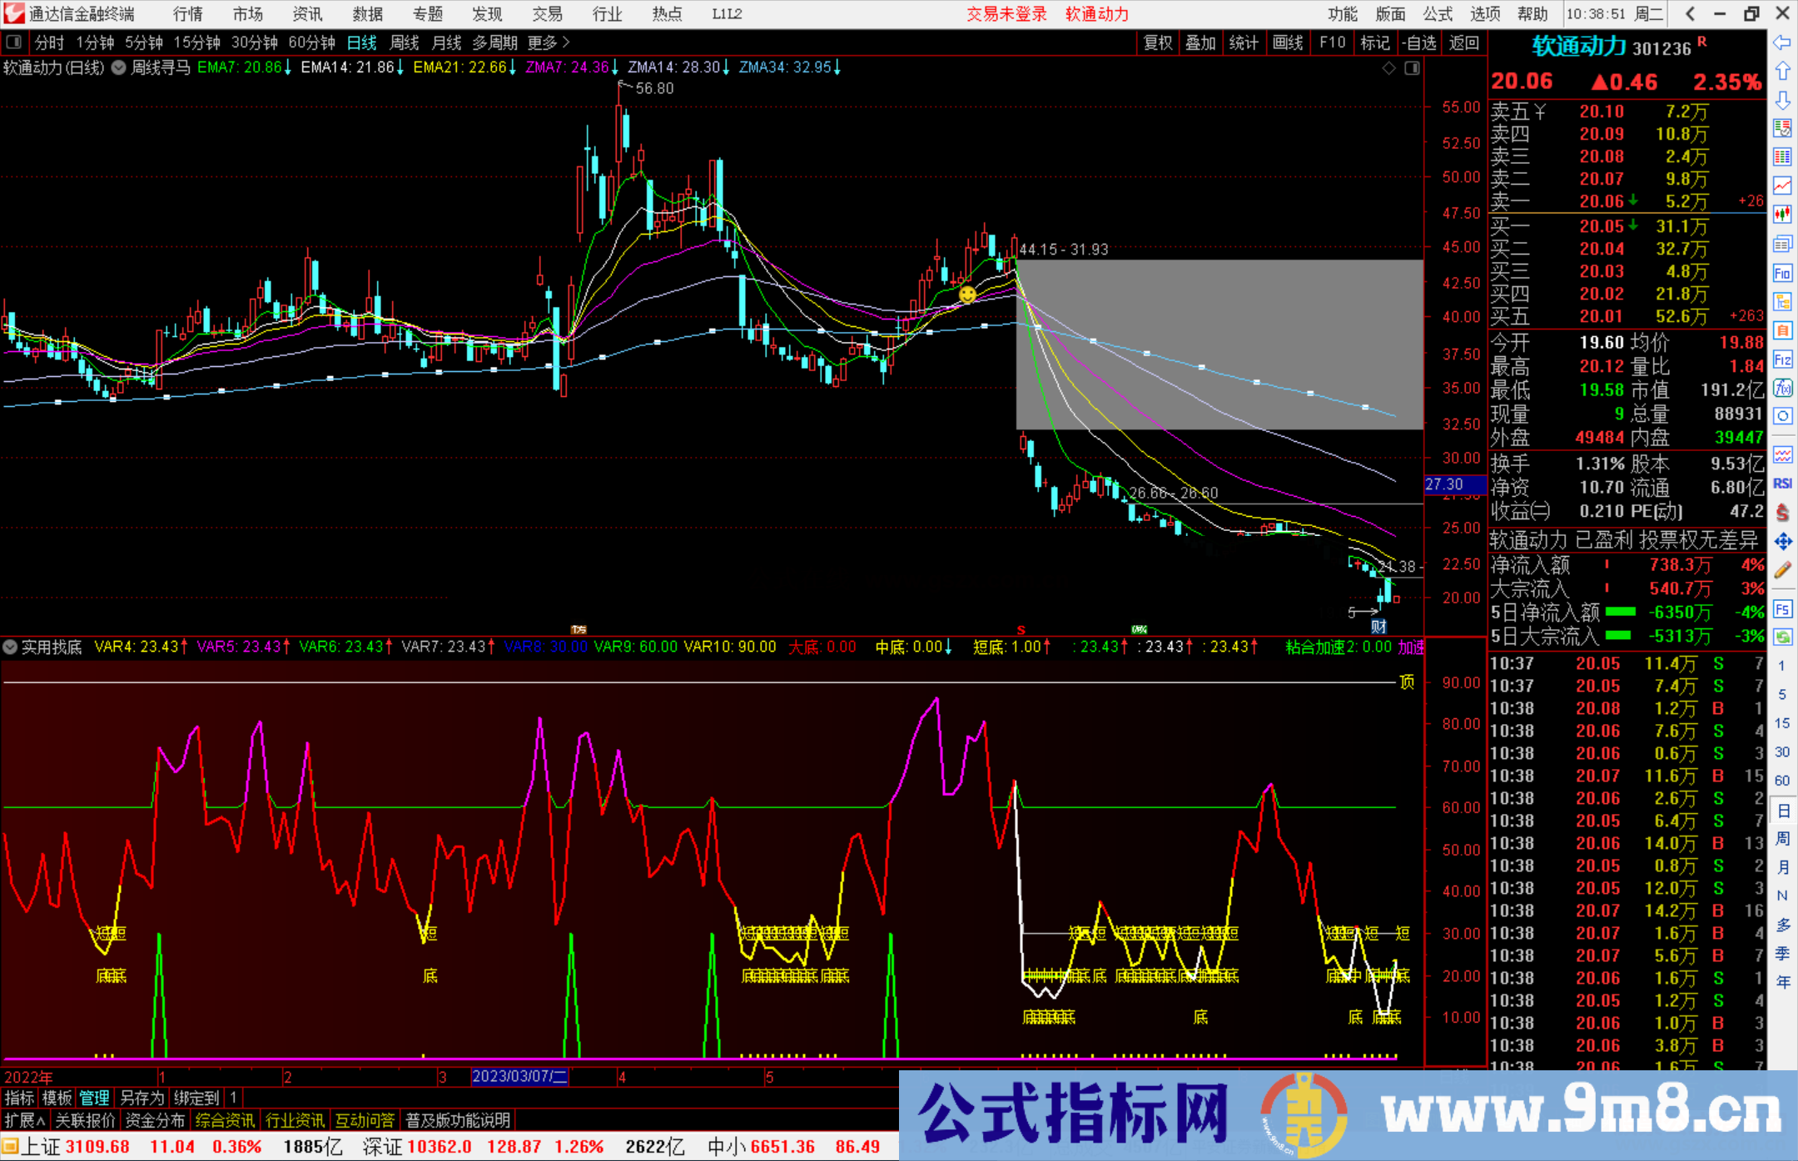Open the wavy multi-line indicator sidebar icon
This screenshot has height=1161, width=1798.
point(1782,454)
